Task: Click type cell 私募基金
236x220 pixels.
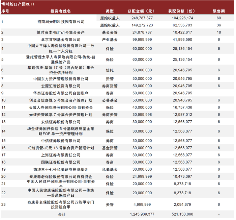Action: [x=110, y=170]
